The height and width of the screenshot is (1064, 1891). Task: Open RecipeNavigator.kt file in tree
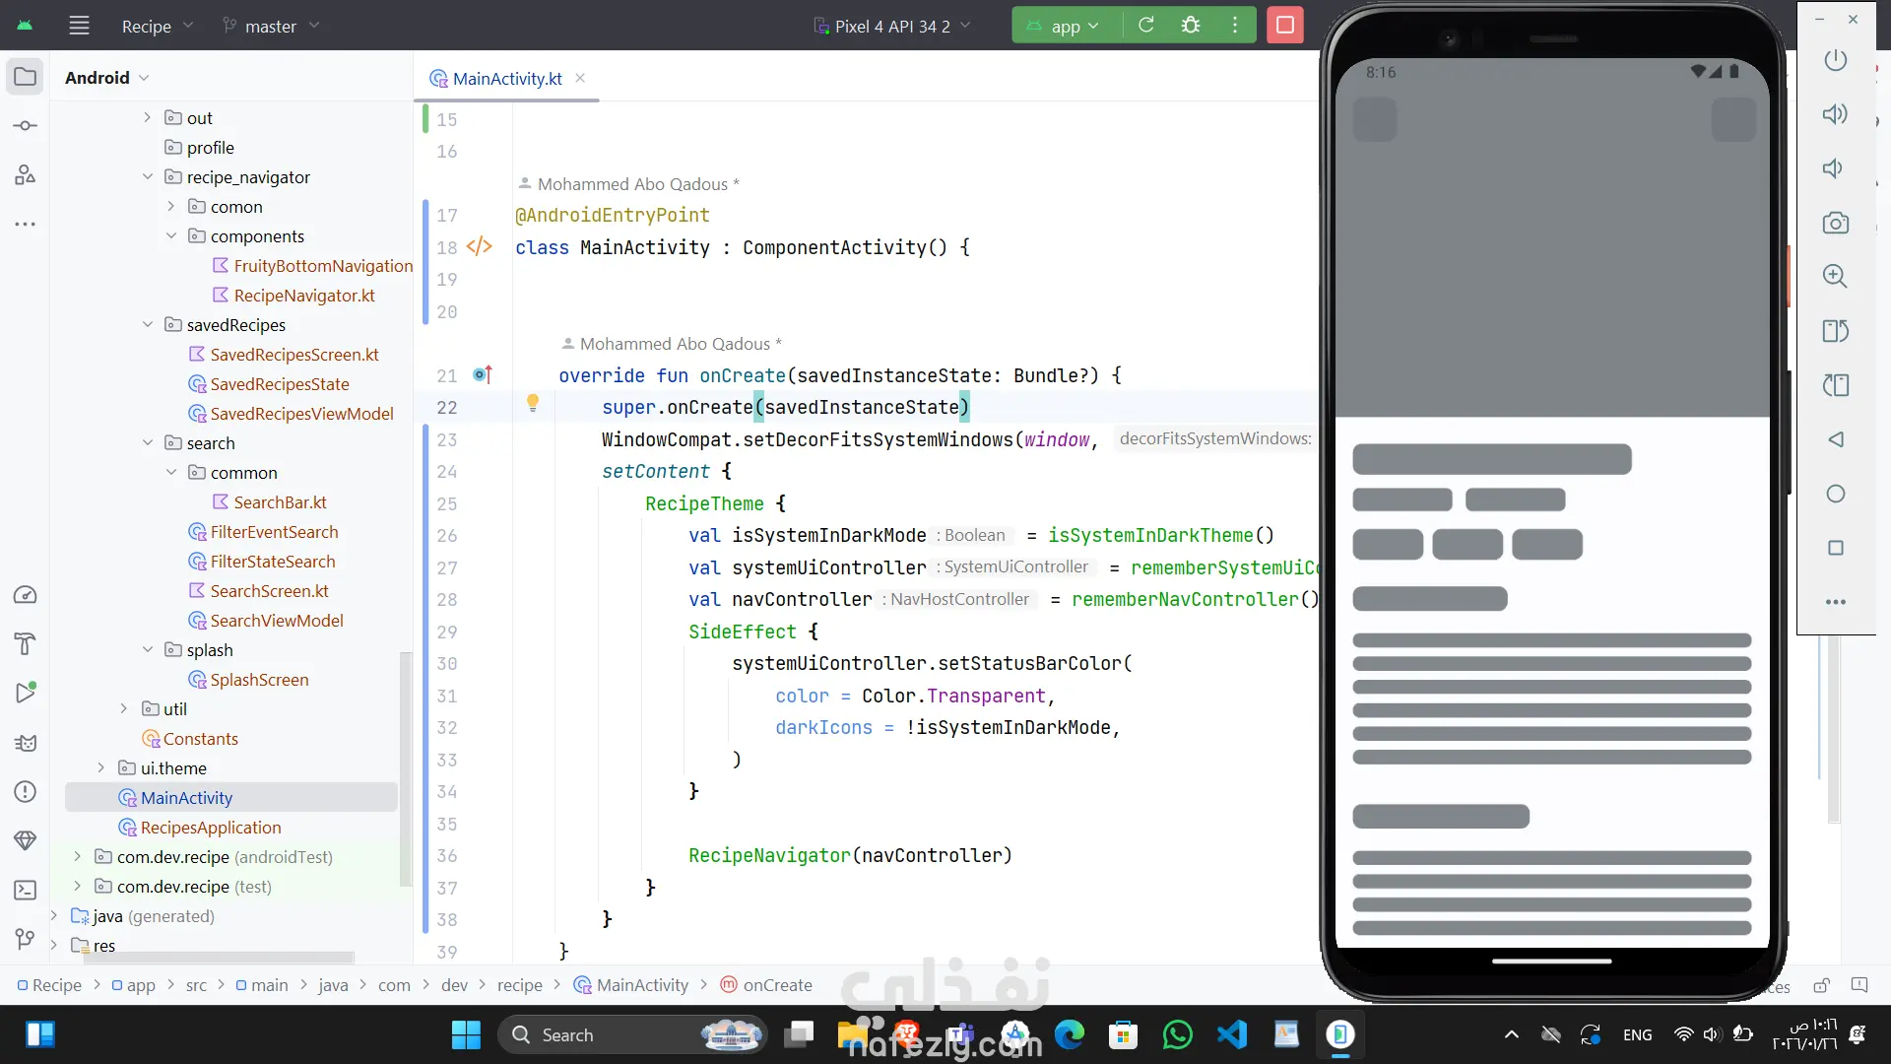[303, 296]
